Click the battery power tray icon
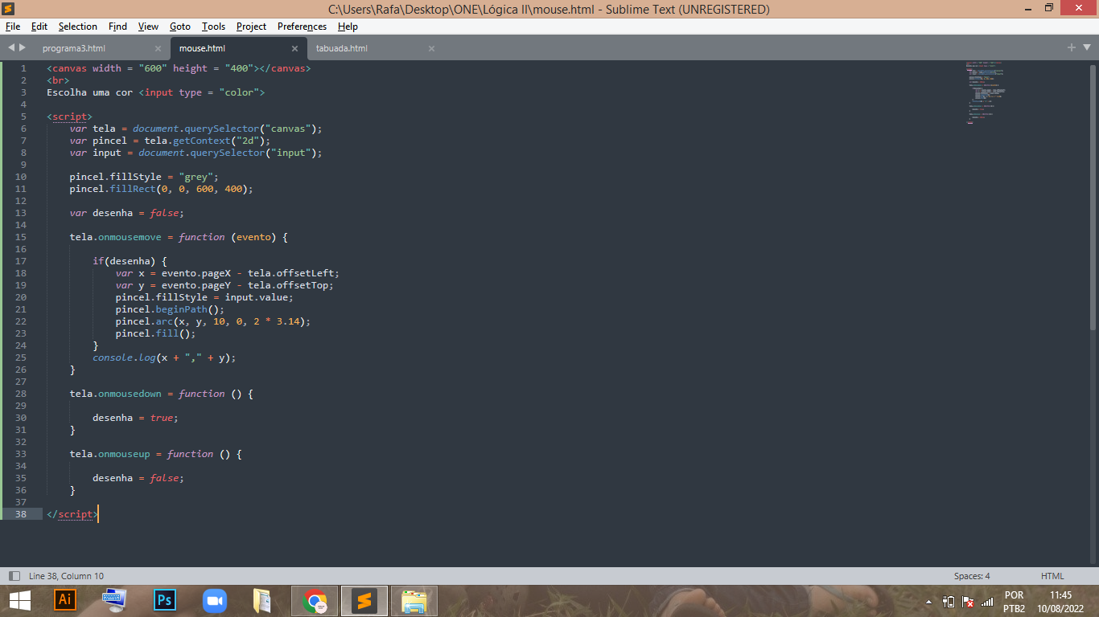 pyautogui.click(x=949, y=602)
